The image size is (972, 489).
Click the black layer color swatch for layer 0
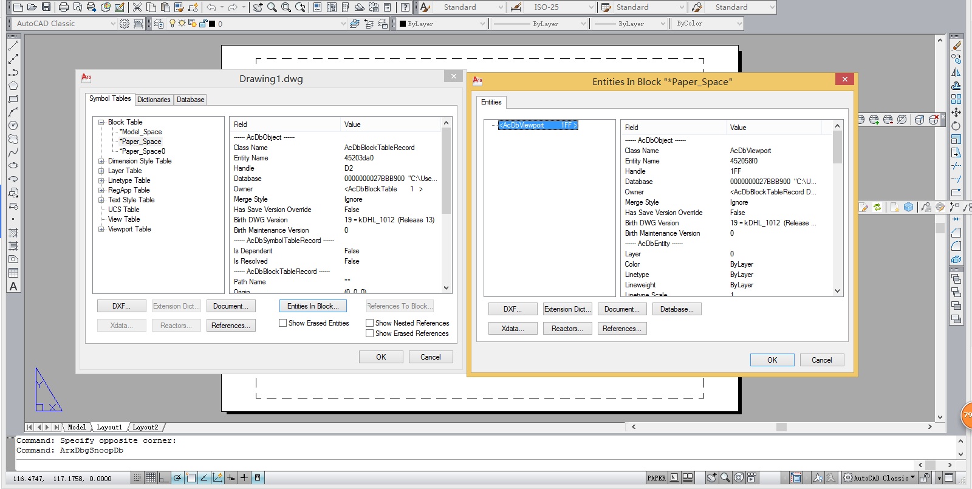[212, 24]
